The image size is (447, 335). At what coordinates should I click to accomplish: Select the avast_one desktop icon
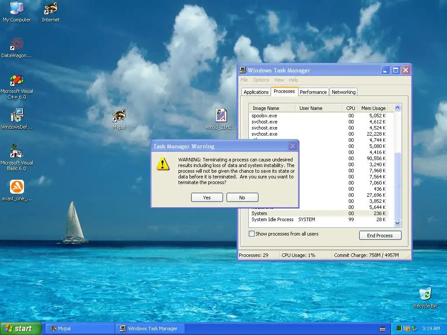(x=17, y=190)
